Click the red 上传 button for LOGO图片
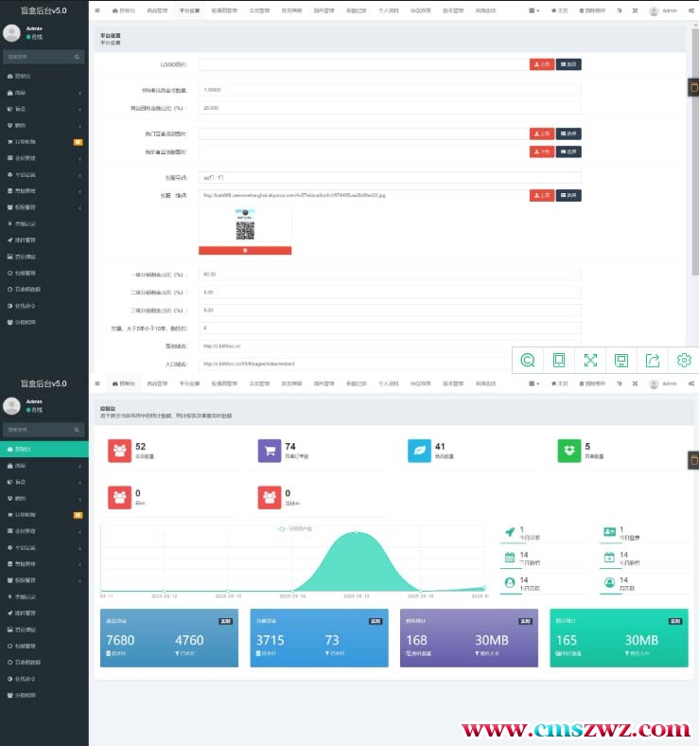 (x=542, y=64)
